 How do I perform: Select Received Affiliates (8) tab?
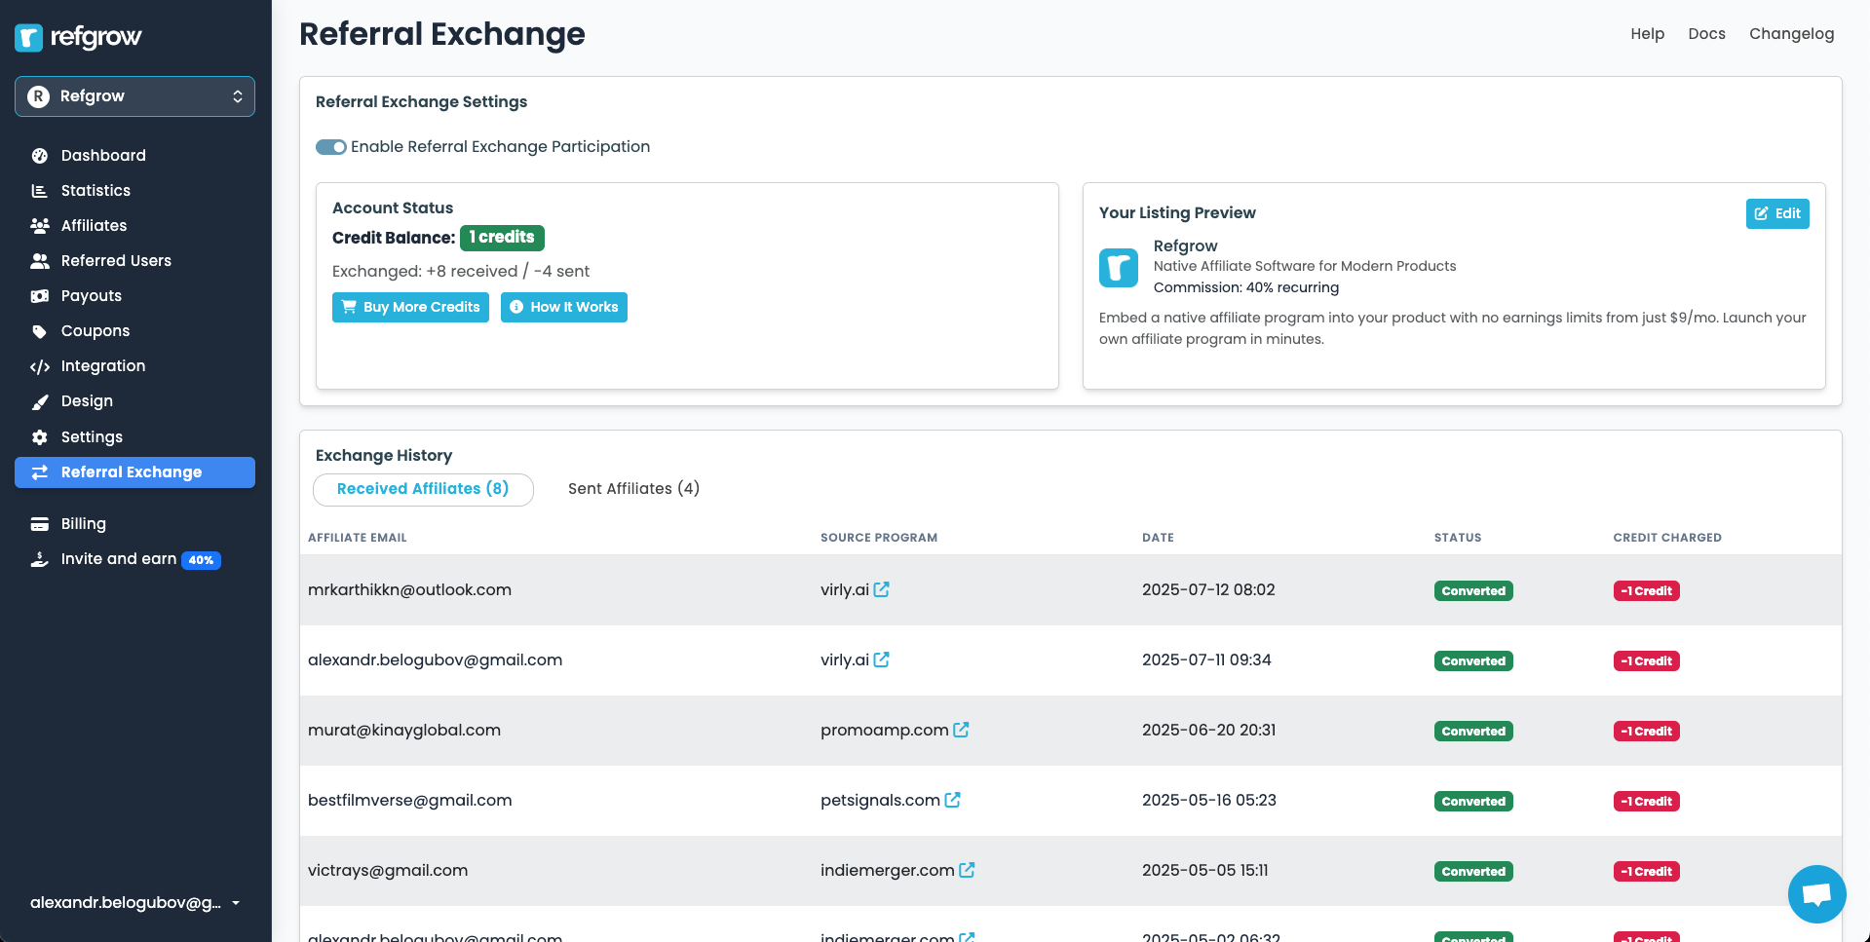pyautogui.click(x=423, y=489)
